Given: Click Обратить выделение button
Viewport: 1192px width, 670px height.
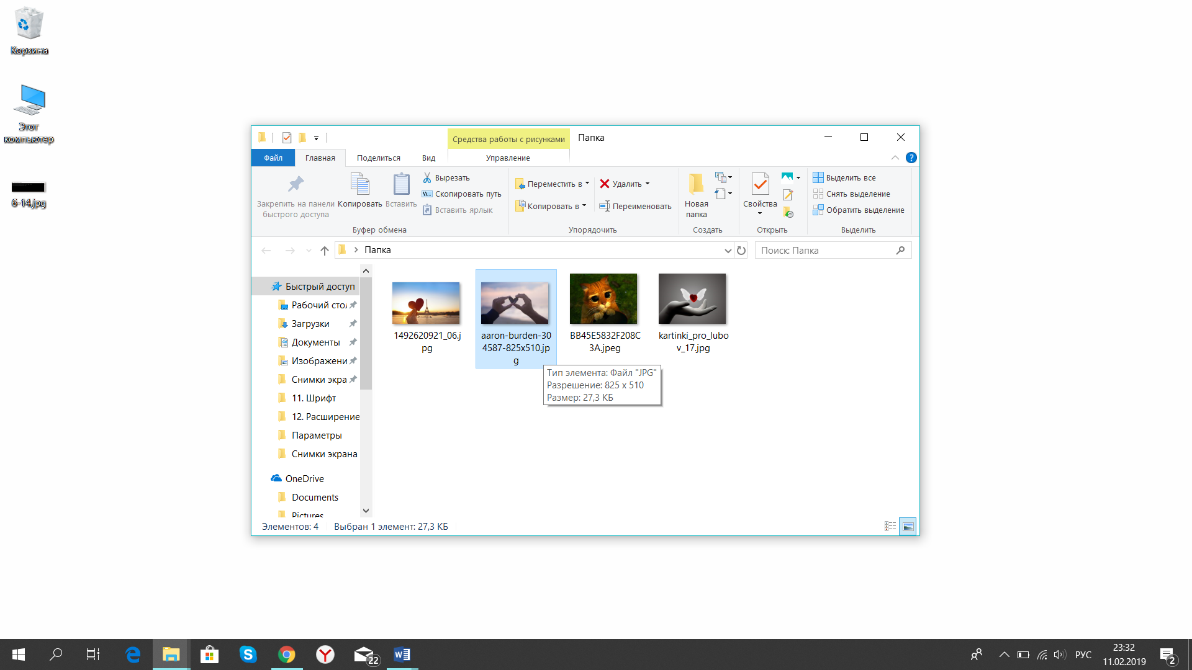Looking at the screenshot, I should pyautogui.click(x=859, y=210).
